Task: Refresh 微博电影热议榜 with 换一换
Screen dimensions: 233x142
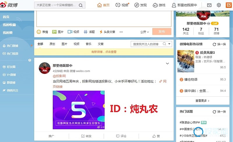Action: pyautogui.click(x=219, y=44)
